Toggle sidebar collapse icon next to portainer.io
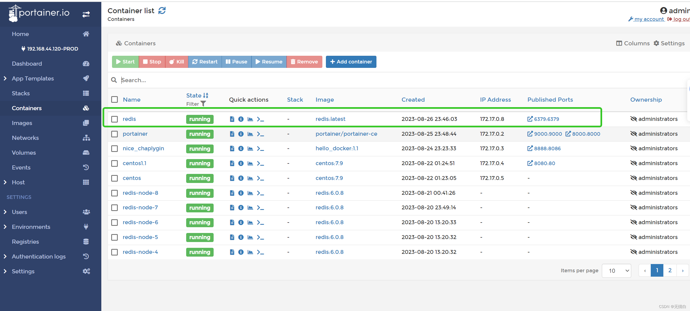The height and width of the screenshot is (311, 690). (86, 14)
